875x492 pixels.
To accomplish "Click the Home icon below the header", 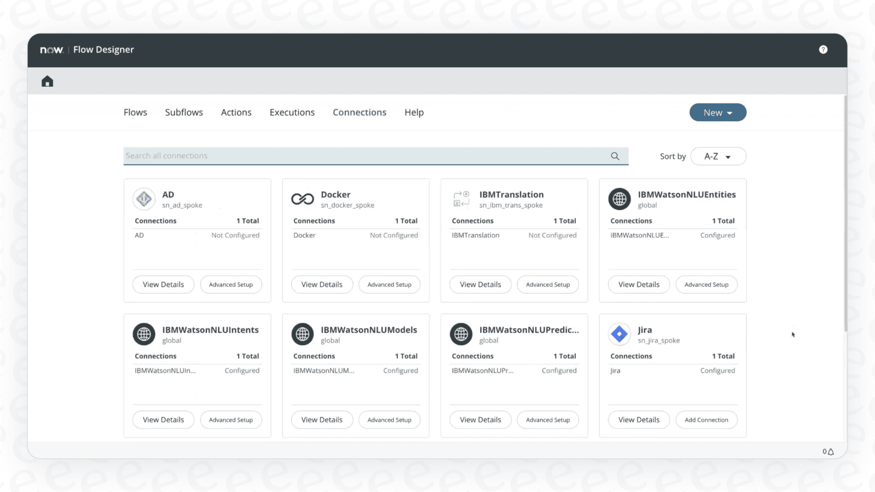I will click(47, 81).
